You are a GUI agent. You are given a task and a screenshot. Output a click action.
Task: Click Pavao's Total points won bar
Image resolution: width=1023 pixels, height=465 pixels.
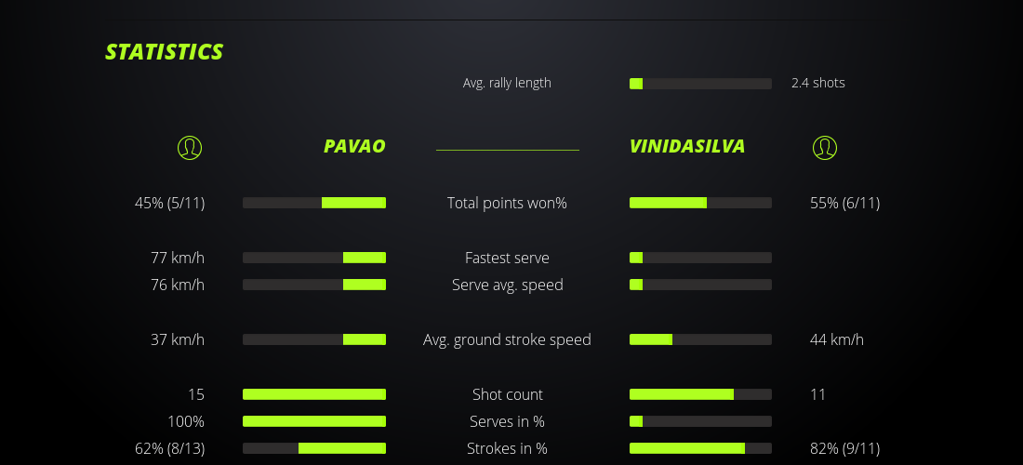tap(314, 203)
